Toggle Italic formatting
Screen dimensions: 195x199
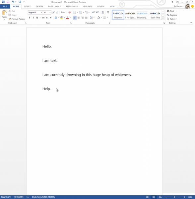(33, 18)
